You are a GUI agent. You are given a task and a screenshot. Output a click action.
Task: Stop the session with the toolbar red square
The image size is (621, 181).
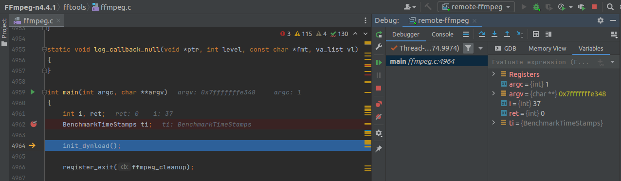594,7
